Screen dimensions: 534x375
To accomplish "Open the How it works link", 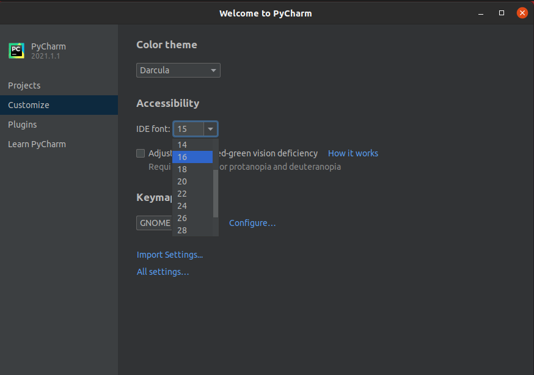I will point(353,153).
